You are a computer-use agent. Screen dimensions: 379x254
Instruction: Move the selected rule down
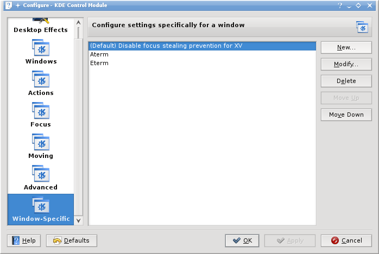[x=346, y=115]
